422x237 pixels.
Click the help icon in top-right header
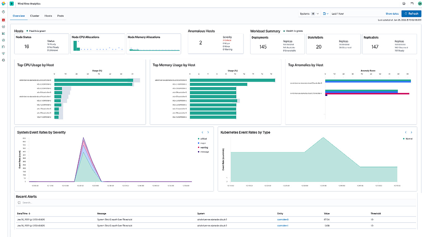(404, 4)
